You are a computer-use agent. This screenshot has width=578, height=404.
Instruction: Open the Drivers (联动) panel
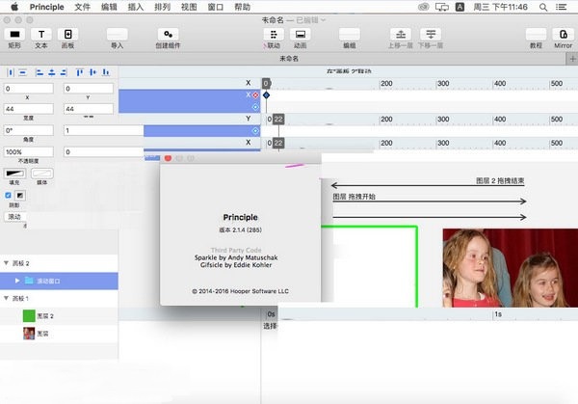tap(273, 34)
